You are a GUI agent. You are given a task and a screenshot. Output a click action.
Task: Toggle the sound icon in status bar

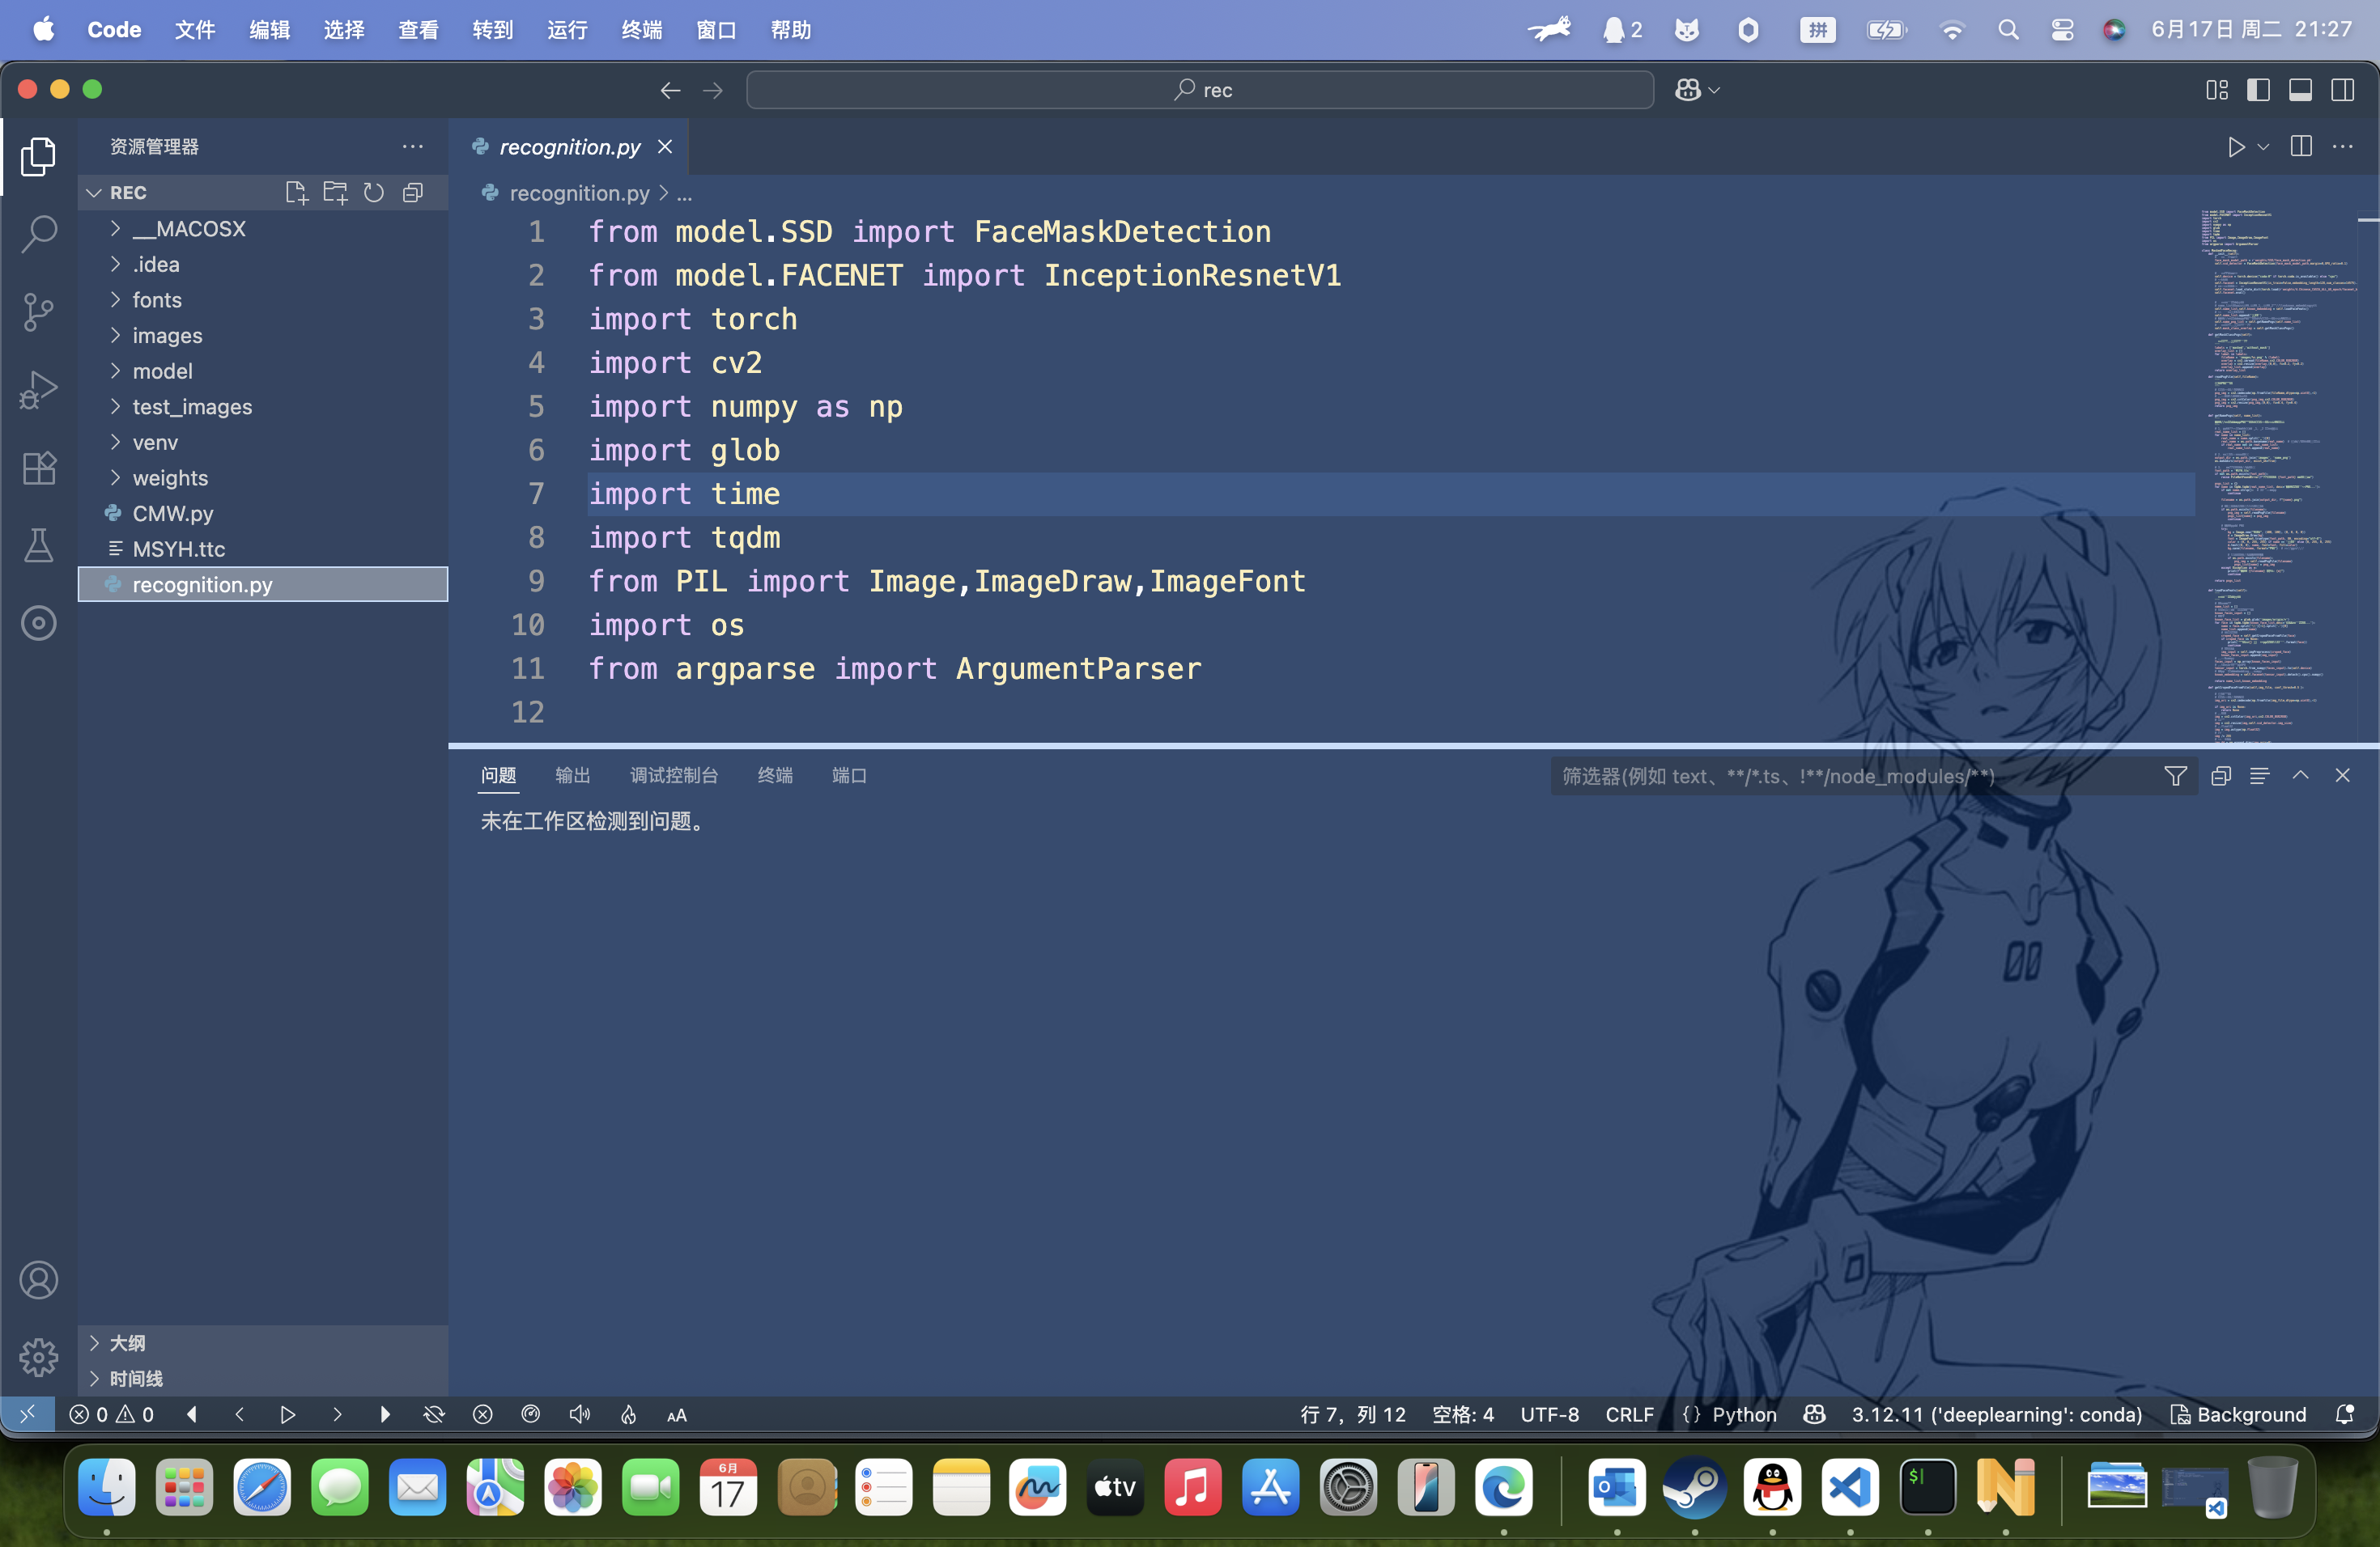point(580,1414)
